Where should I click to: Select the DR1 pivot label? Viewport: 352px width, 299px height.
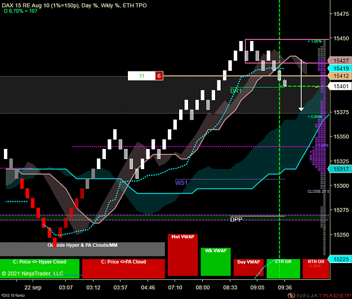[x=236, y=90]
